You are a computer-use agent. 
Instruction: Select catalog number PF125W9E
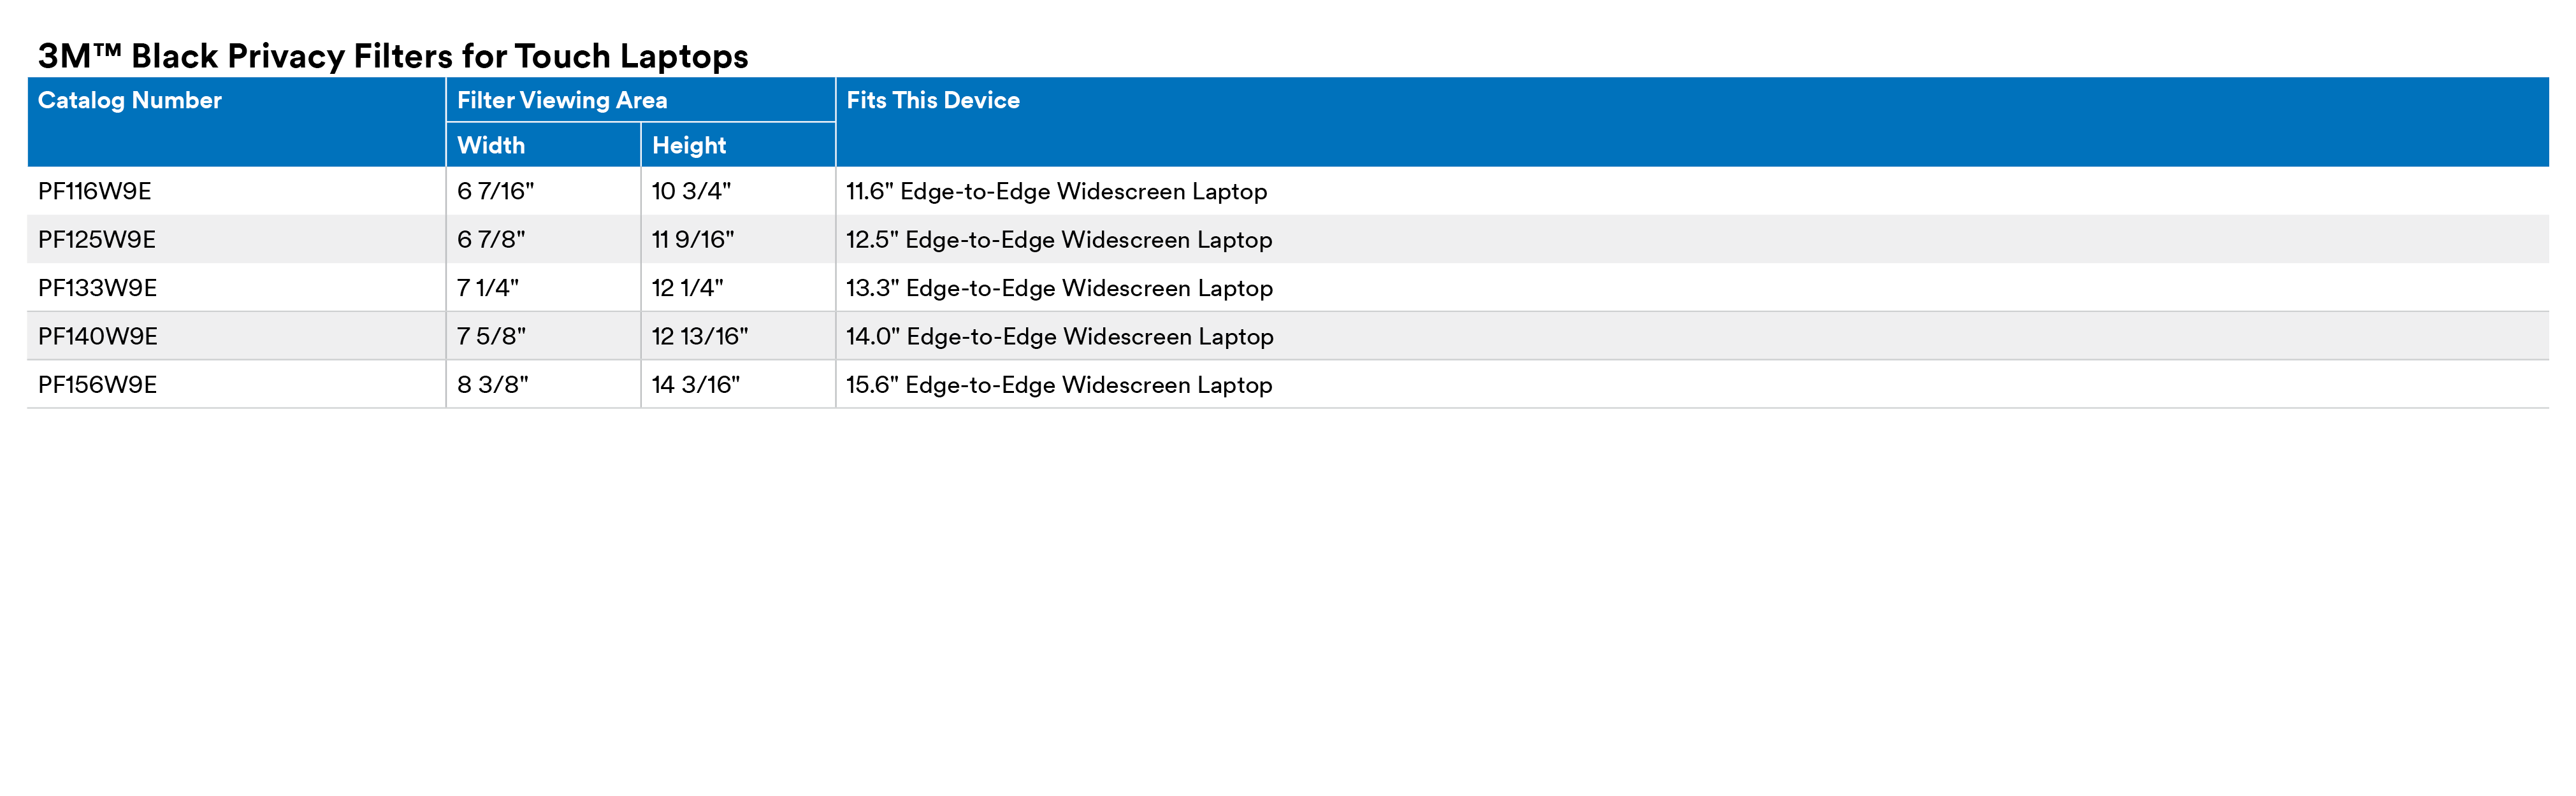(x=96, y=239)
